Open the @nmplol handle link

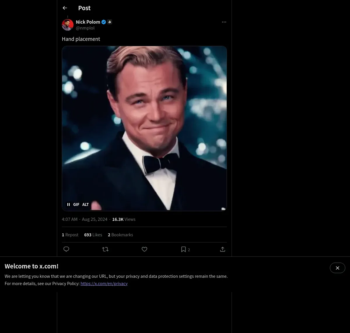85,28
